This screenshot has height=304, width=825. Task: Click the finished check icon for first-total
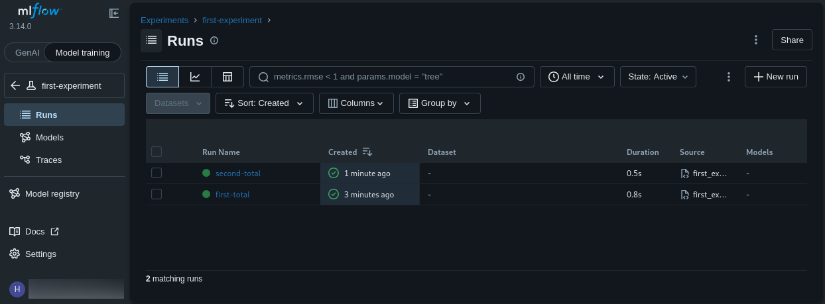click(x=334, y=194)
